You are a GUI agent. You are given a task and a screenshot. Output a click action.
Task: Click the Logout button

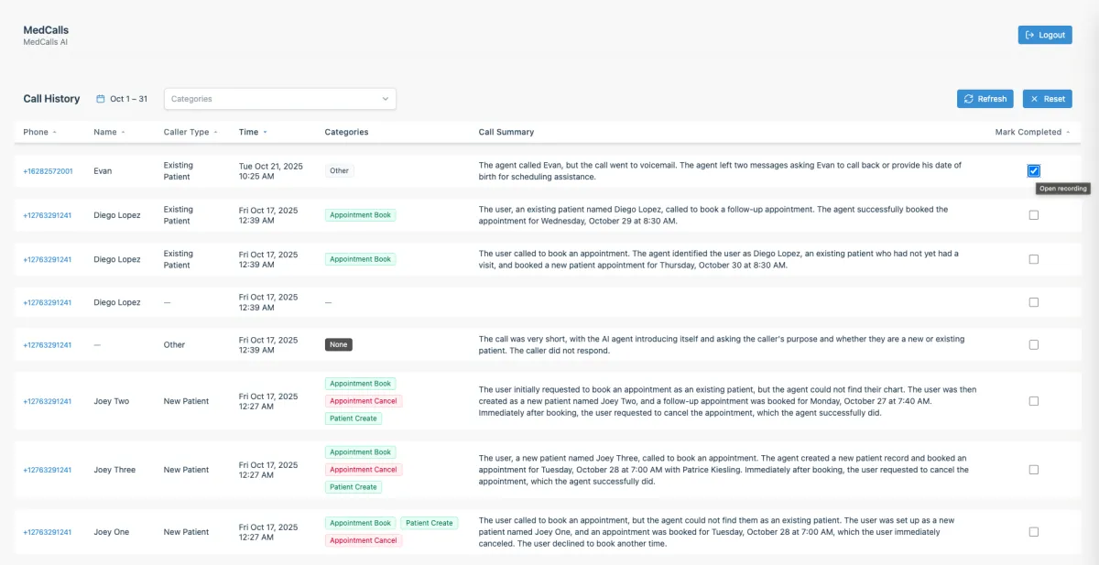(1045, 34)
